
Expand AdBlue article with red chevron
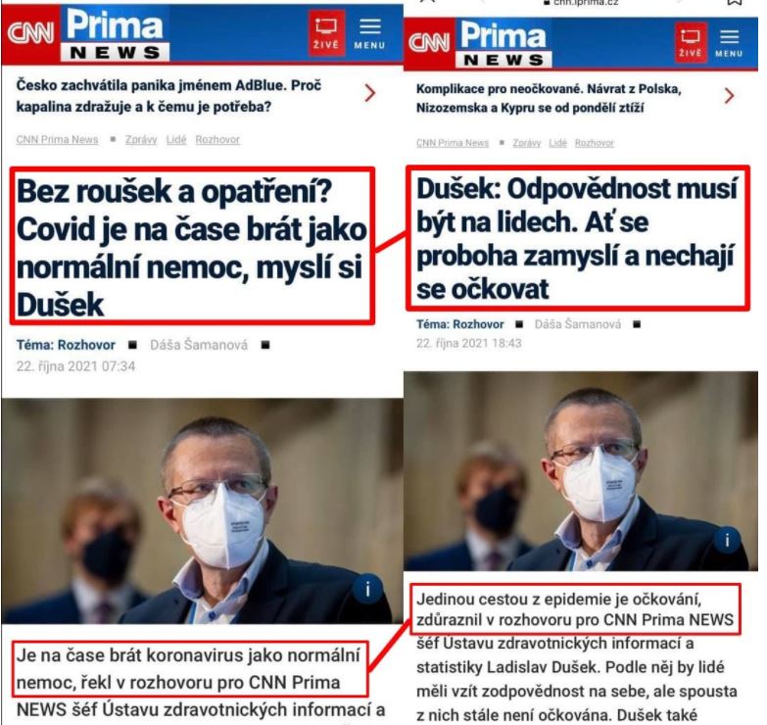point(370,93)
